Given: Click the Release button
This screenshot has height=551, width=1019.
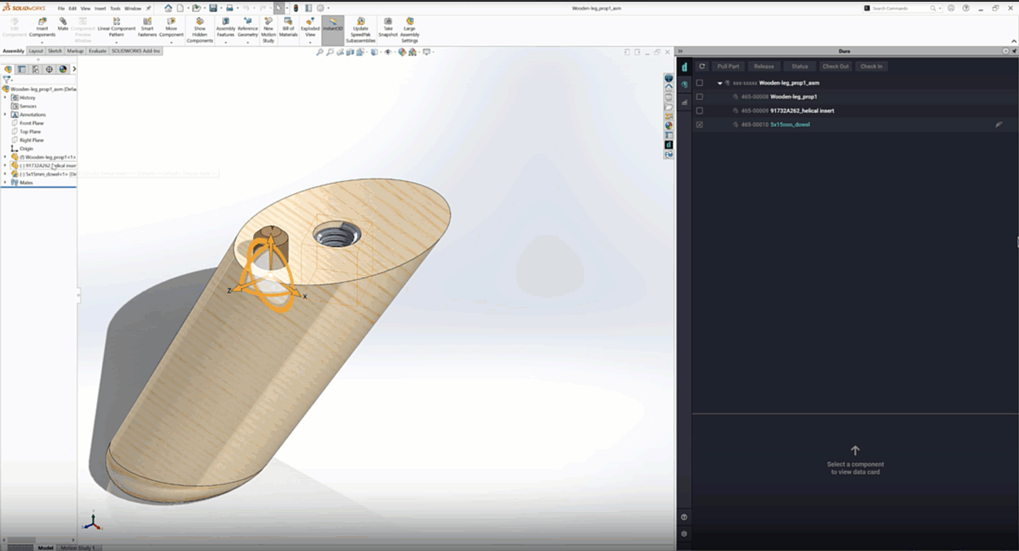Looking at the screenshot, I should click(x=764, y=66).
